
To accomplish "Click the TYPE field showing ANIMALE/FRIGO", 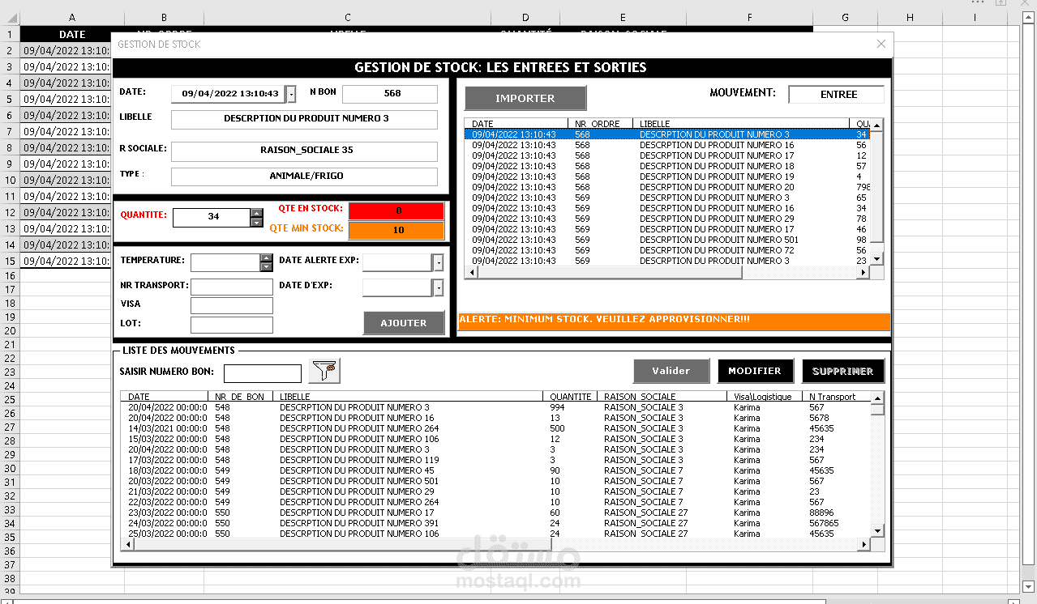I will click(304, 176).
